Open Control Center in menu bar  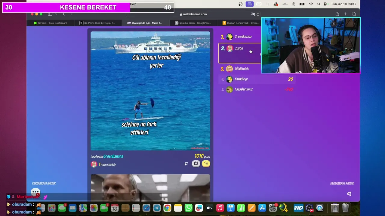click(x=325, y=4)
